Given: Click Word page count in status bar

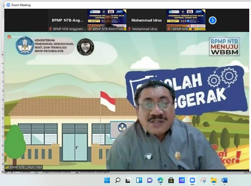Looking at the screenshot, I should tap(8, 172).
